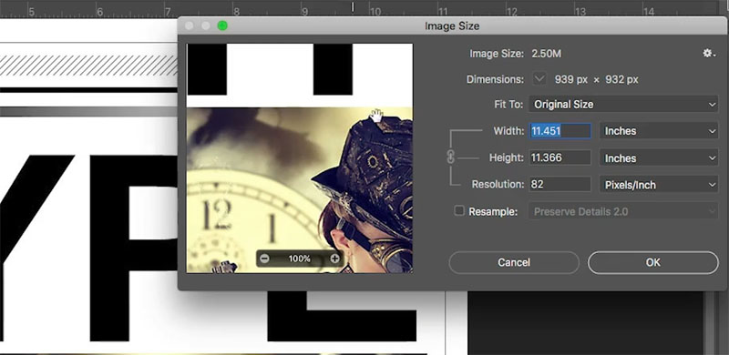This screenshot has height=355, width=729.
Task: Click the Cancel button
Action: click(514, 262)
